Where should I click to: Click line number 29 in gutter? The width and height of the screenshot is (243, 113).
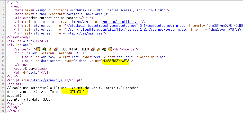(x=3, y=111)
